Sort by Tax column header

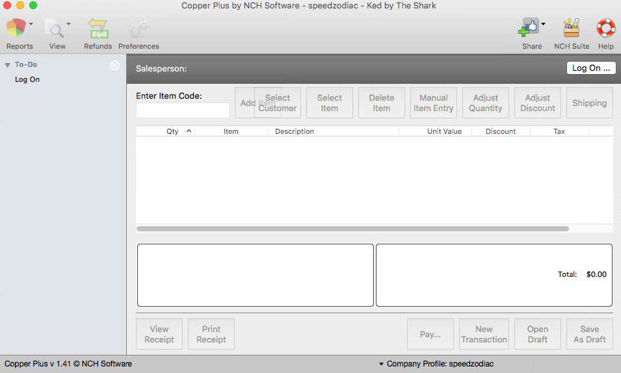click(x=559, y=131)
